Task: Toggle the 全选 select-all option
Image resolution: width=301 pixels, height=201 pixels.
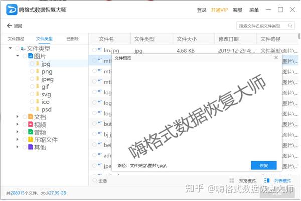Action: tap(94, 180)
